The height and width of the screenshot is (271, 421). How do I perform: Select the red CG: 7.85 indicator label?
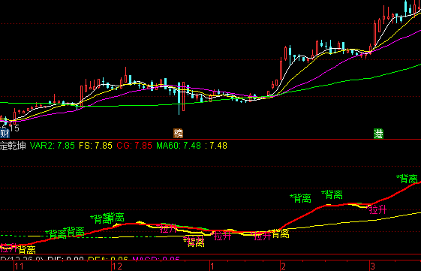coord(134,146)
